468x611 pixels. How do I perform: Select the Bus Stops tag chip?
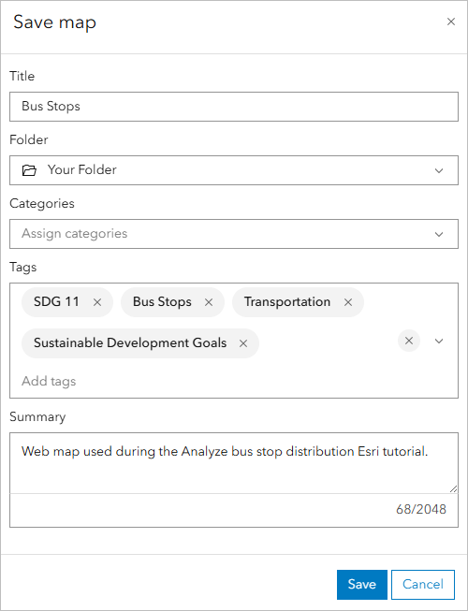(162, 302)
